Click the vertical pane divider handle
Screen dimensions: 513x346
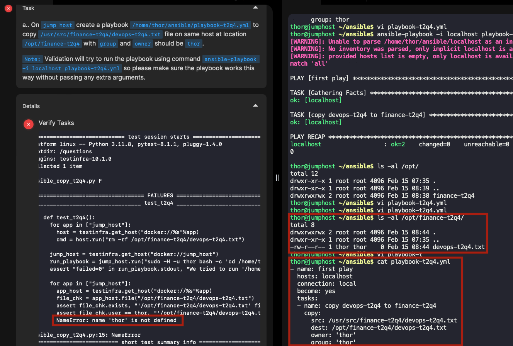[277, 177]
